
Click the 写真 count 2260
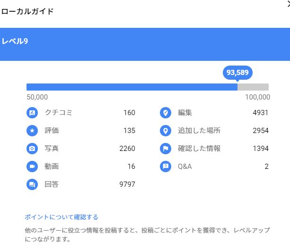[127, 149]
